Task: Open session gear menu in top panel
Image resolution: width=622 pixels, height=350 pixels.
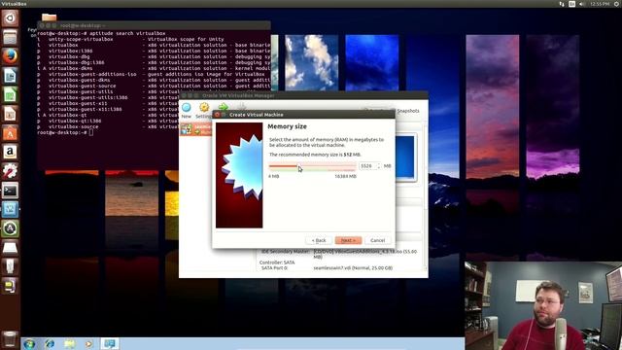Action: coord(617,4)
